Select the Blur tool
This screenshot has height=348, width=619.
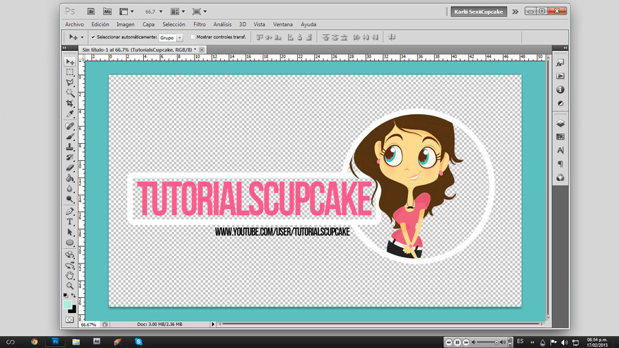click(70, 188)
